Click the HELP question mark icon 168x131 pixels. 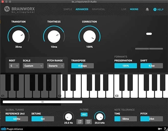pos(155,9)
